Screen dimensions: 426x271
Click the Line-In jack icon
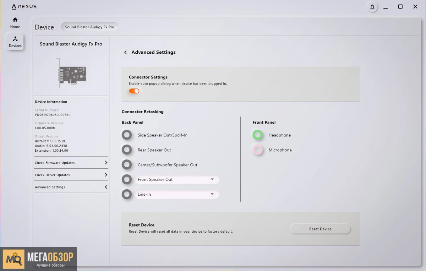coord(127,194)
